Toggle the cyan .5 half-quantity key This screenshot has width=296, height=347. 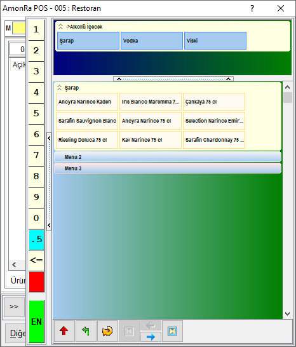pos(36,239)
